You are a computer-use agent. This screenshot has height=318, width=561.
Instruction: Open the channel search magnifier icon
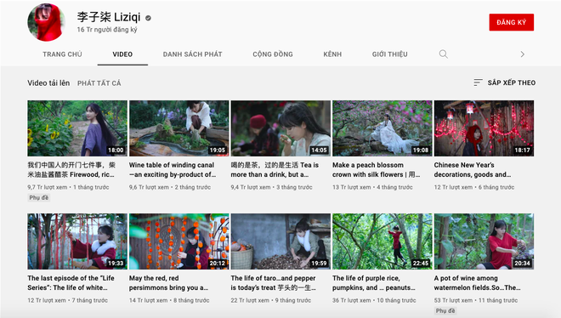444,54
